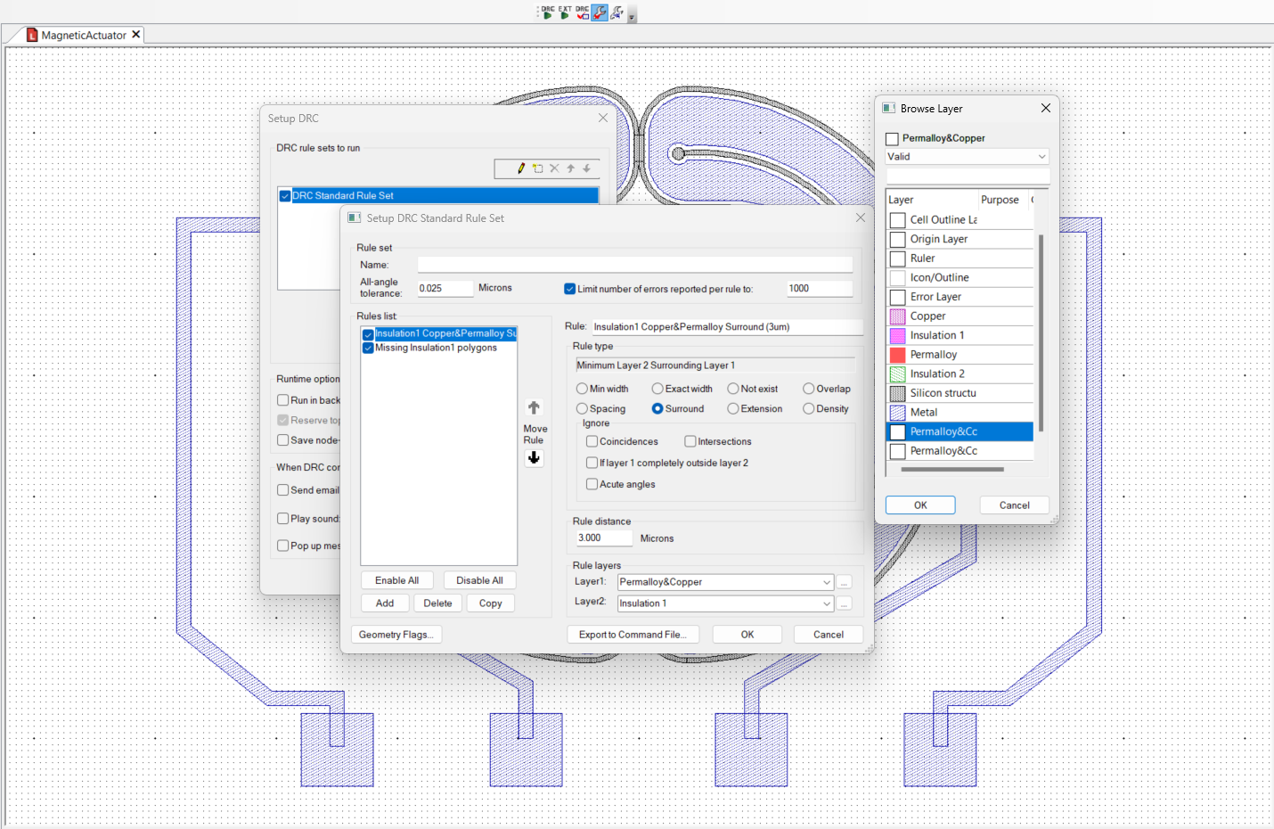Click the Move Rule down arrow
Viewport: 1274px width, 829px height.
(534, 457)
